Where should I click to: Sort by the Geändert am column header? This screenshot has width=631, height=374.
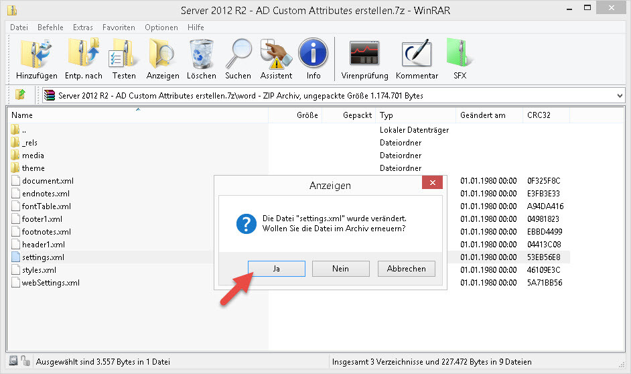tap(483, 115)
